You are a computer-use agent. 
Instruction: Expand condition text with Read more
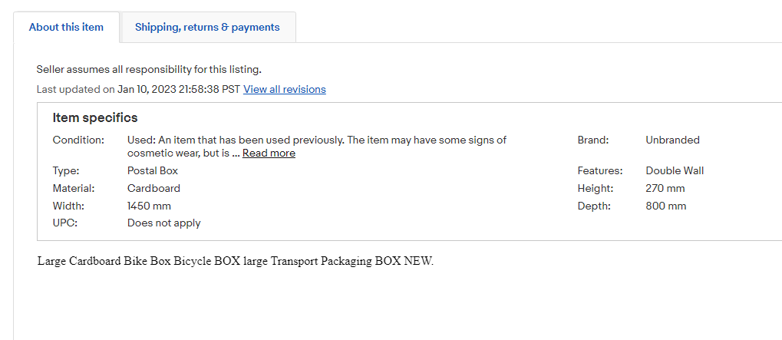point(269,153)
